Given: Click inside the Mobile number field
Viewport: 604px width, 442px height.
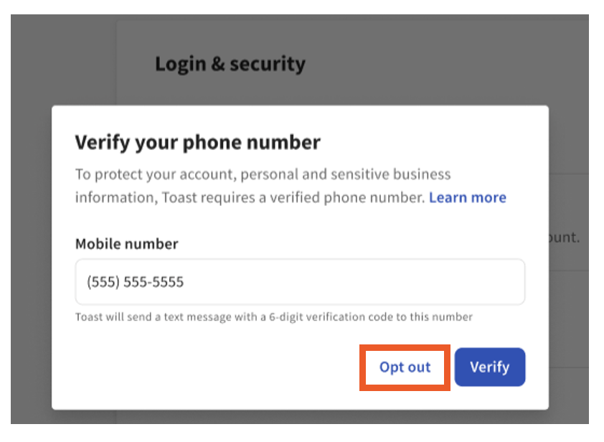Looking at the screenshot, I should pyautogui.click(x=300, y=282).
